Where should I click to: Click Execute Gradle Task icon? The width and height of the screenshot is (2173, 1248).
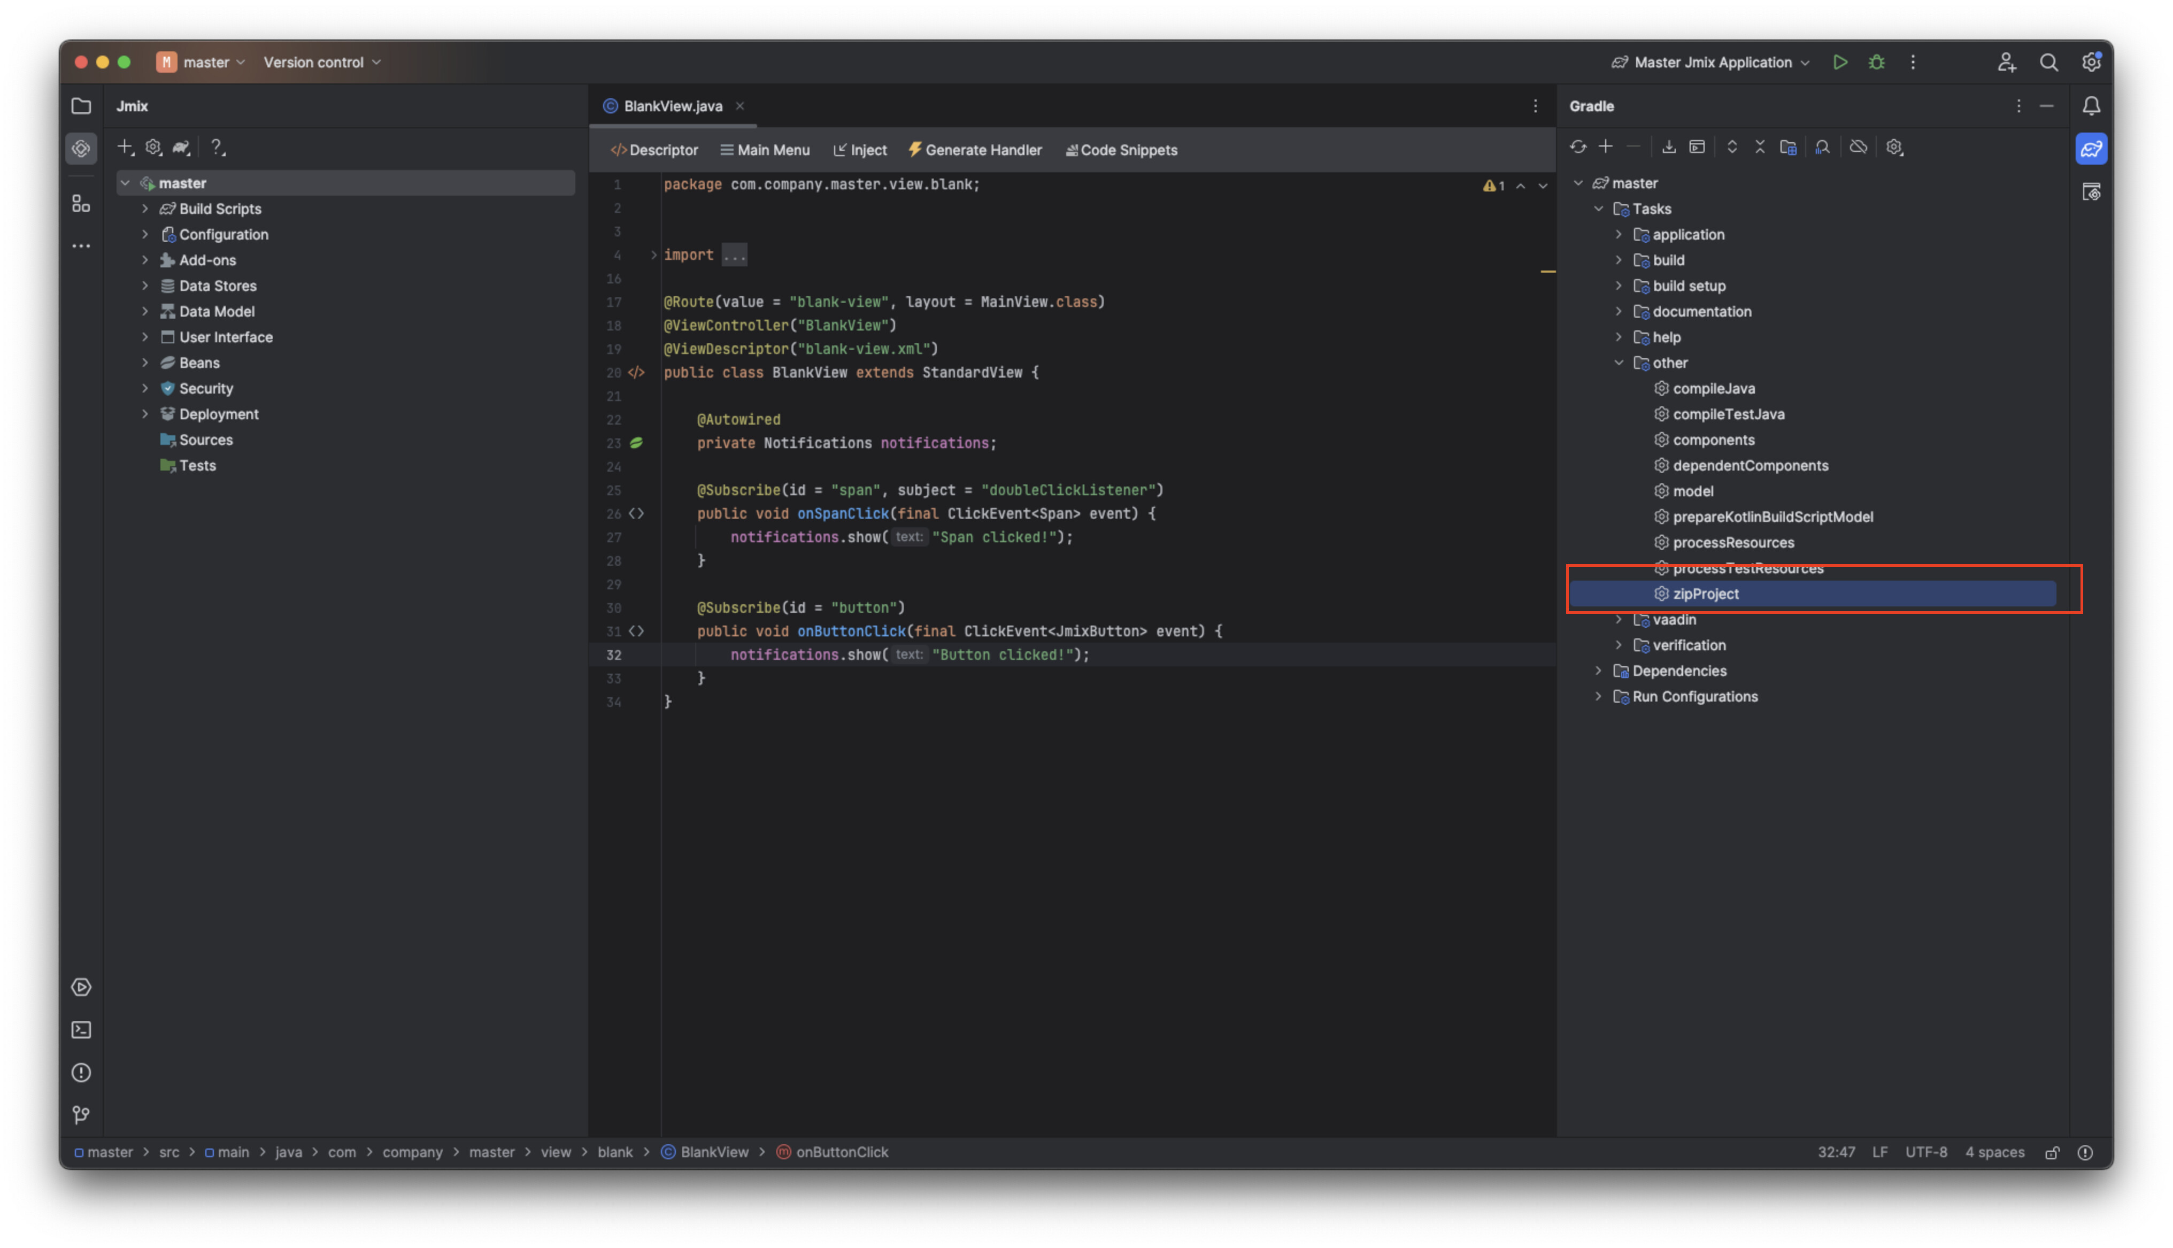[1697, 147]
